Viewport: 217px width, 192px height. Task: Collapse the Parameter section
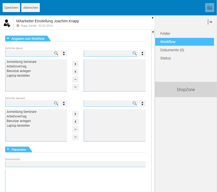tap(8, 149)
